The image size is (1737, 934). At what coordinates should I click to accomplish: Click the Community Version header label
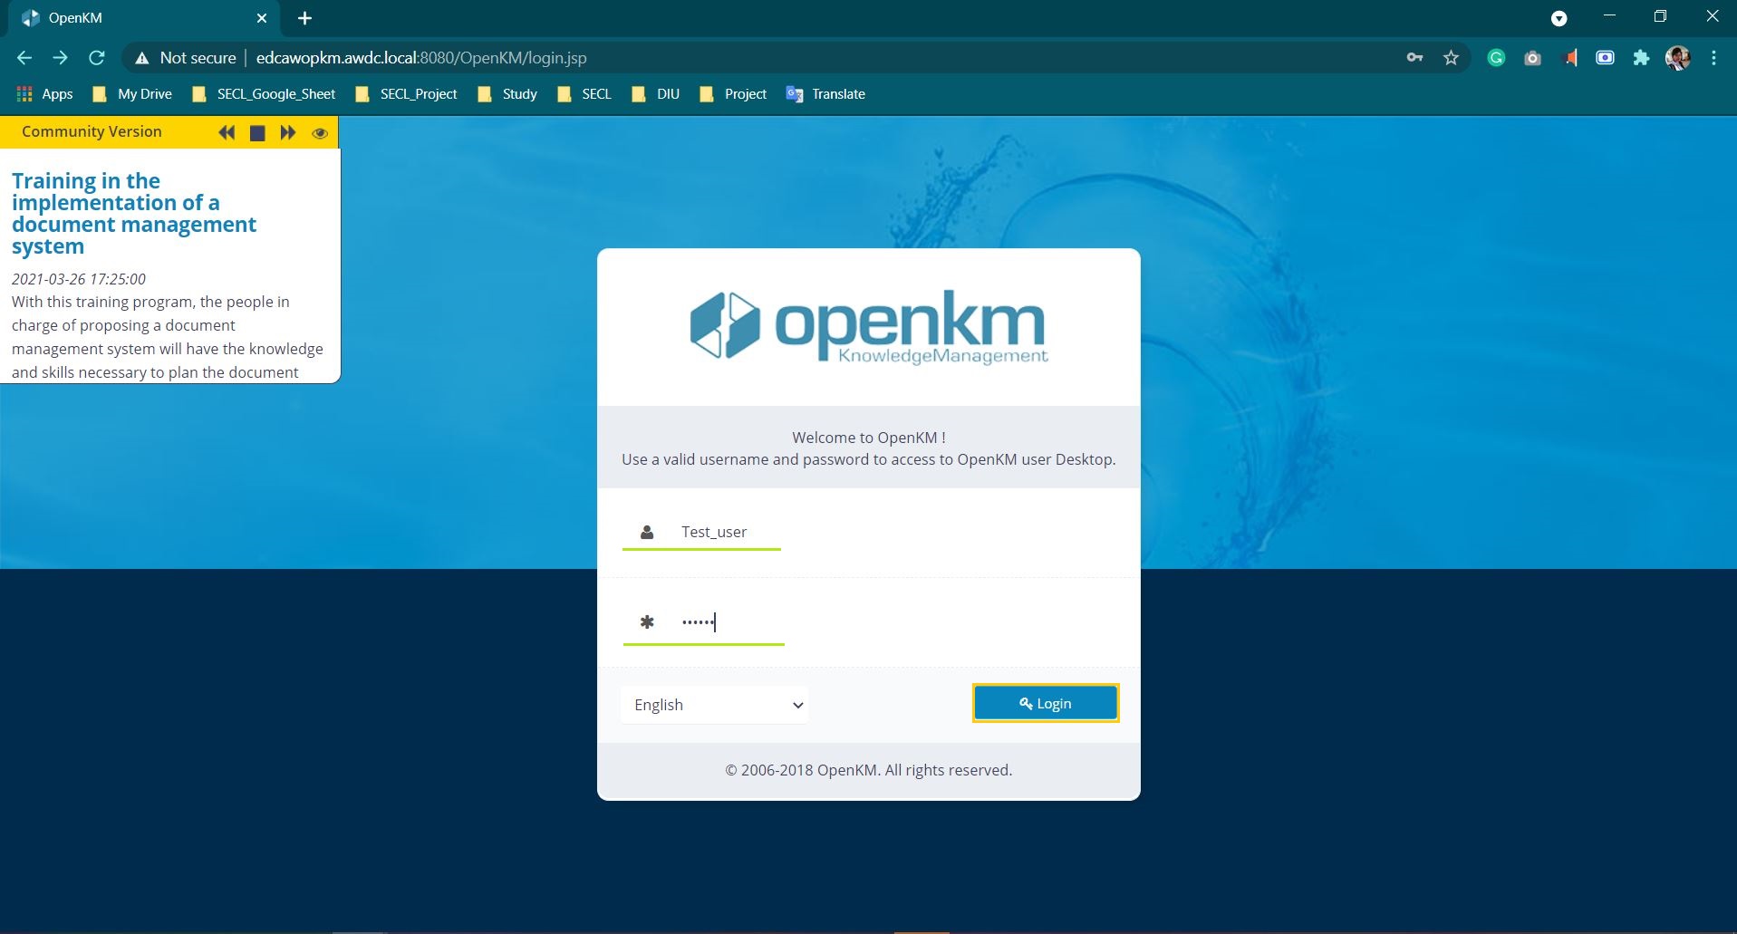coord(92,131)
